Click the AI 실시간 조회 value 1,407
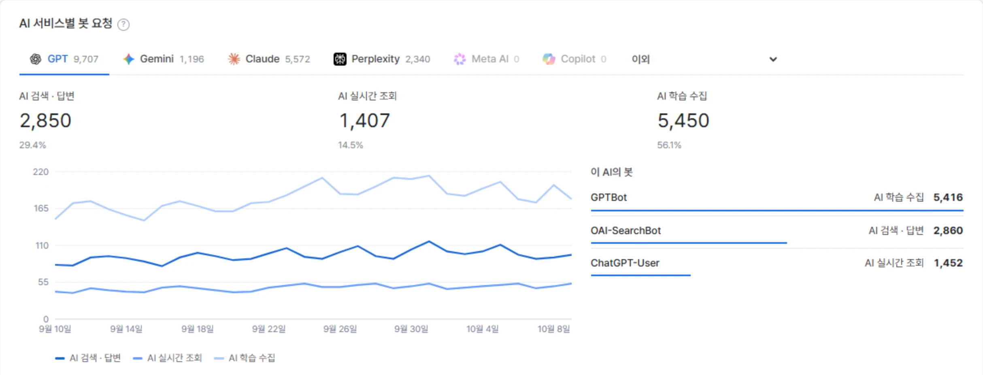Screen dimensions: 983x375 coord(364,121)
